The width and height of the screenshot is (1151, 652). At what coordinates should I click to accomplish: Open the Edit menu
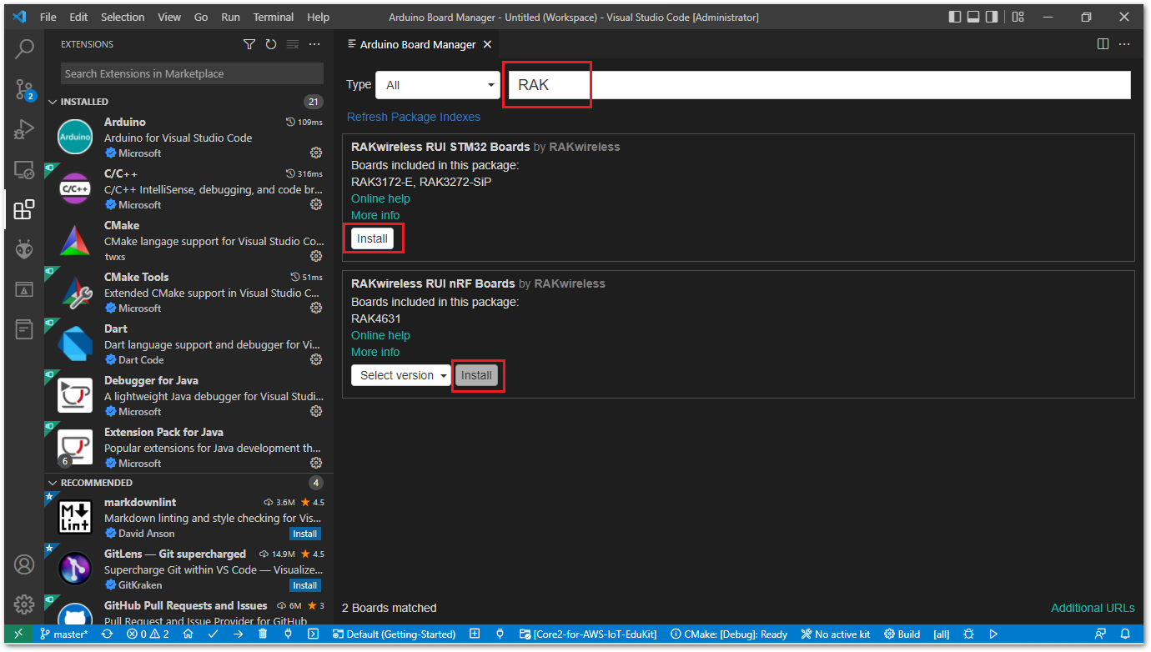78,17
